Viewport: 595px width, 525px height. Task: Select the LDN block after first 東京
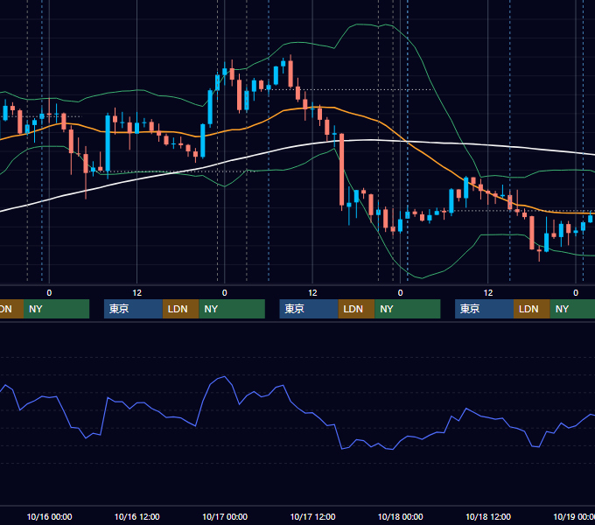(180, 309)
